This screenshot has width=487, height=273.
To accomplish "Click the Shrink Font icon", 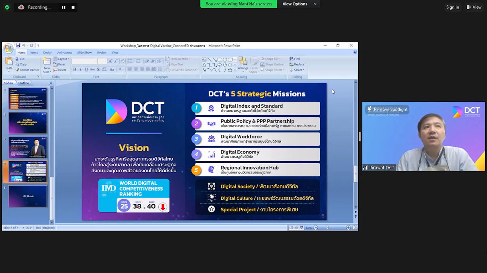I will pyautogui.click(x=116, y=61).
